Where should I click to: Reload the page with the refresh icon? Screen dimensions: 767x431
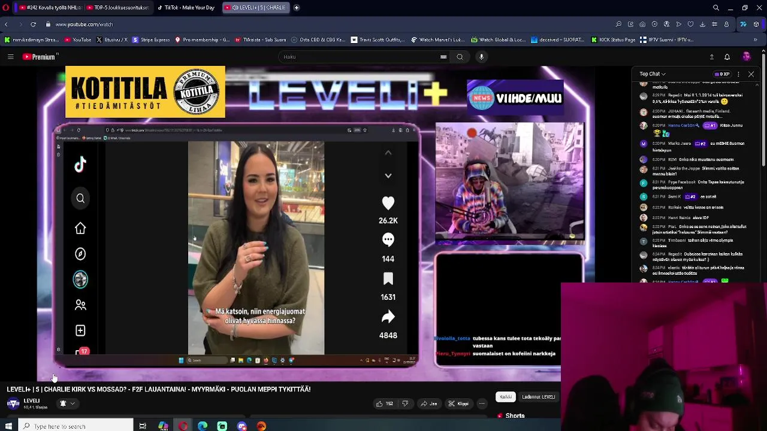pos(33,25)
